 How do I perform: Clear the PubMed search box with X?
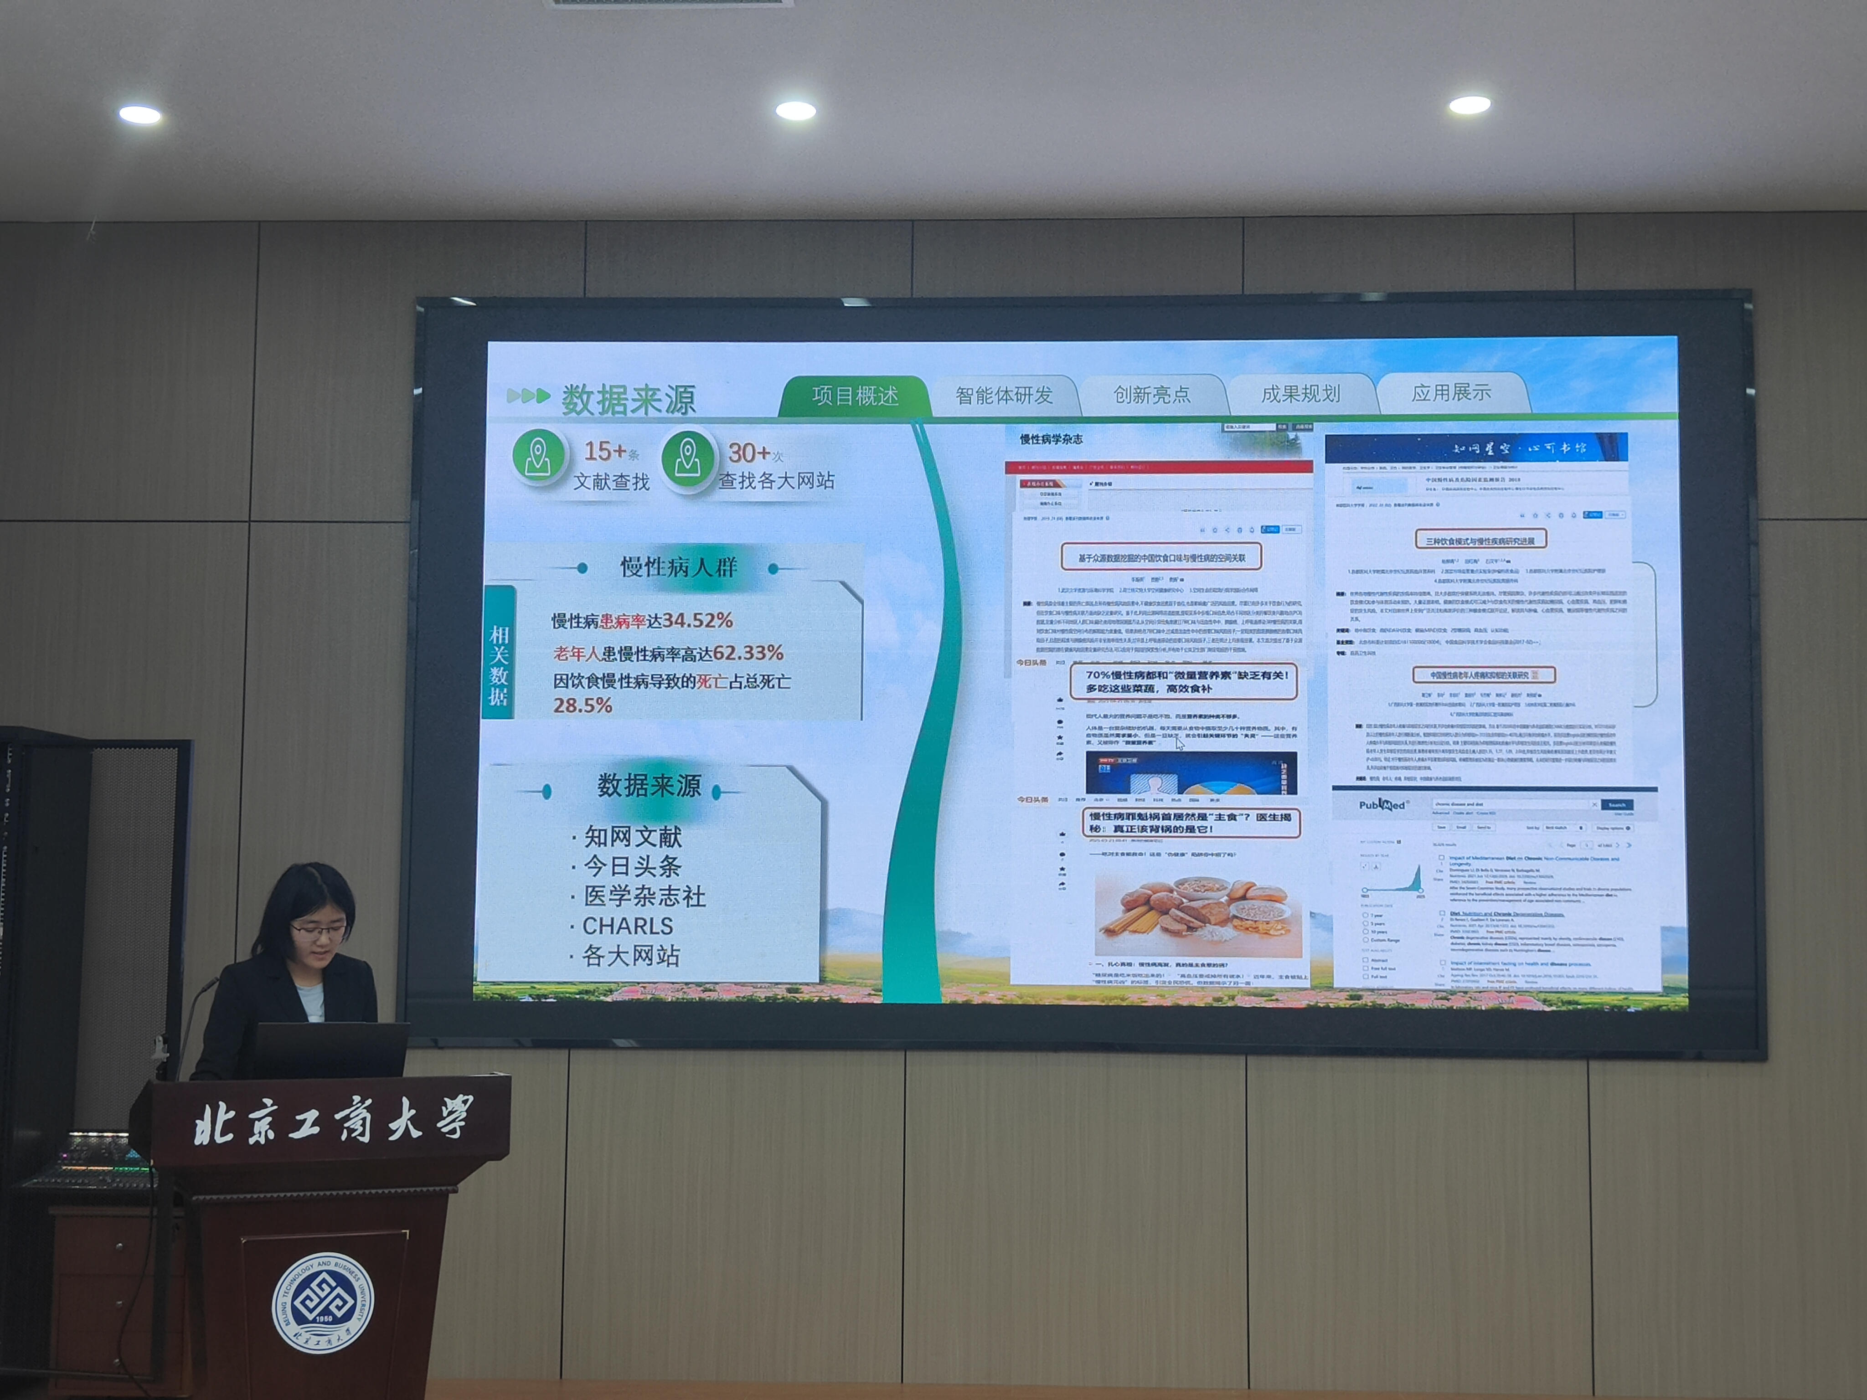1594,804
